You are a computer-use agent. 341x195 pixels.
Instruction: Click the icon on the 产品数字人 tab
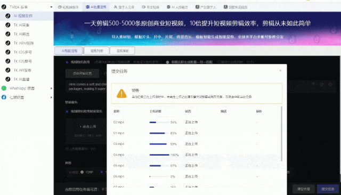(197, 7)
